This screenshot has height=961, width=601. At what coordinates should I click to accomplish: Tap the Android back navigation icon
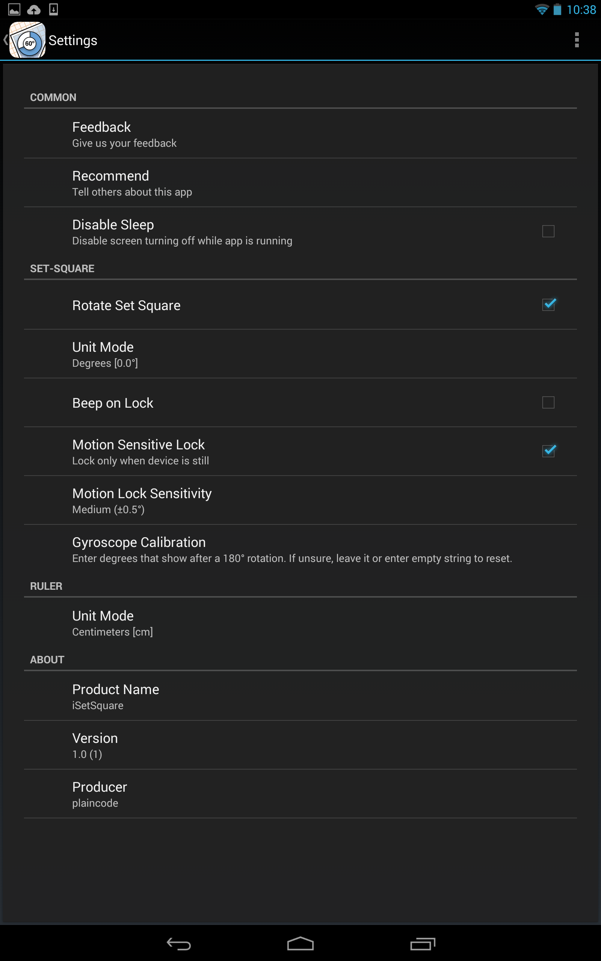[x=178, y=943]
